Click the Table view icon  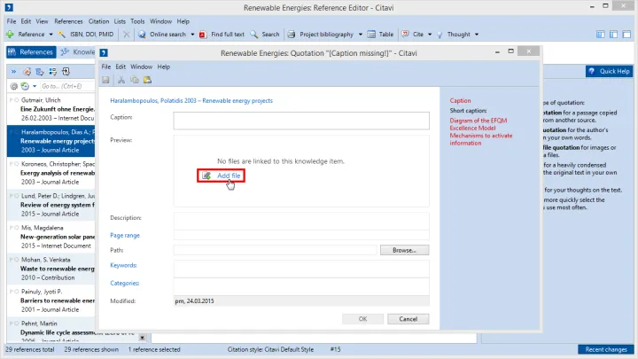(371, 35)
